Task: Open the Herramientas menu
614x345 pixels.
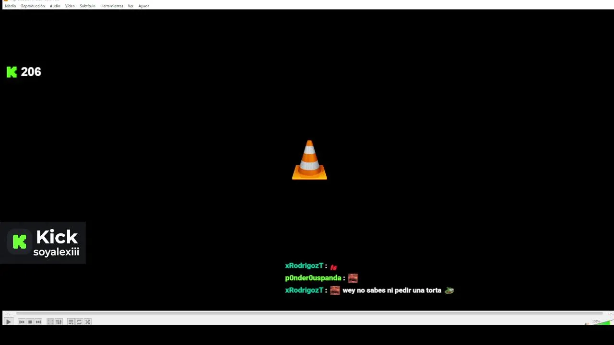Action: 112,6
